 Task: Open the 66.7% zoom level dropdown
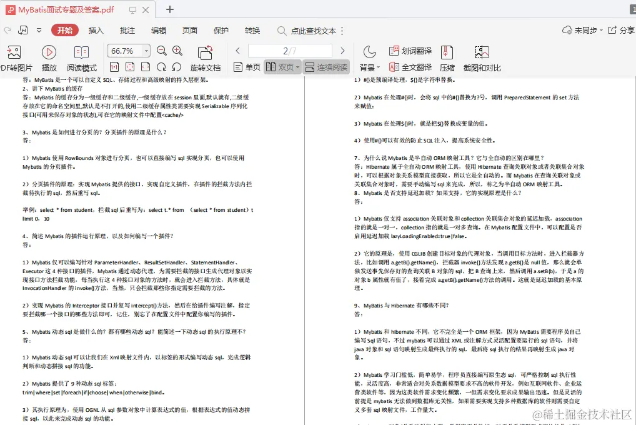[x=146, y=51]
